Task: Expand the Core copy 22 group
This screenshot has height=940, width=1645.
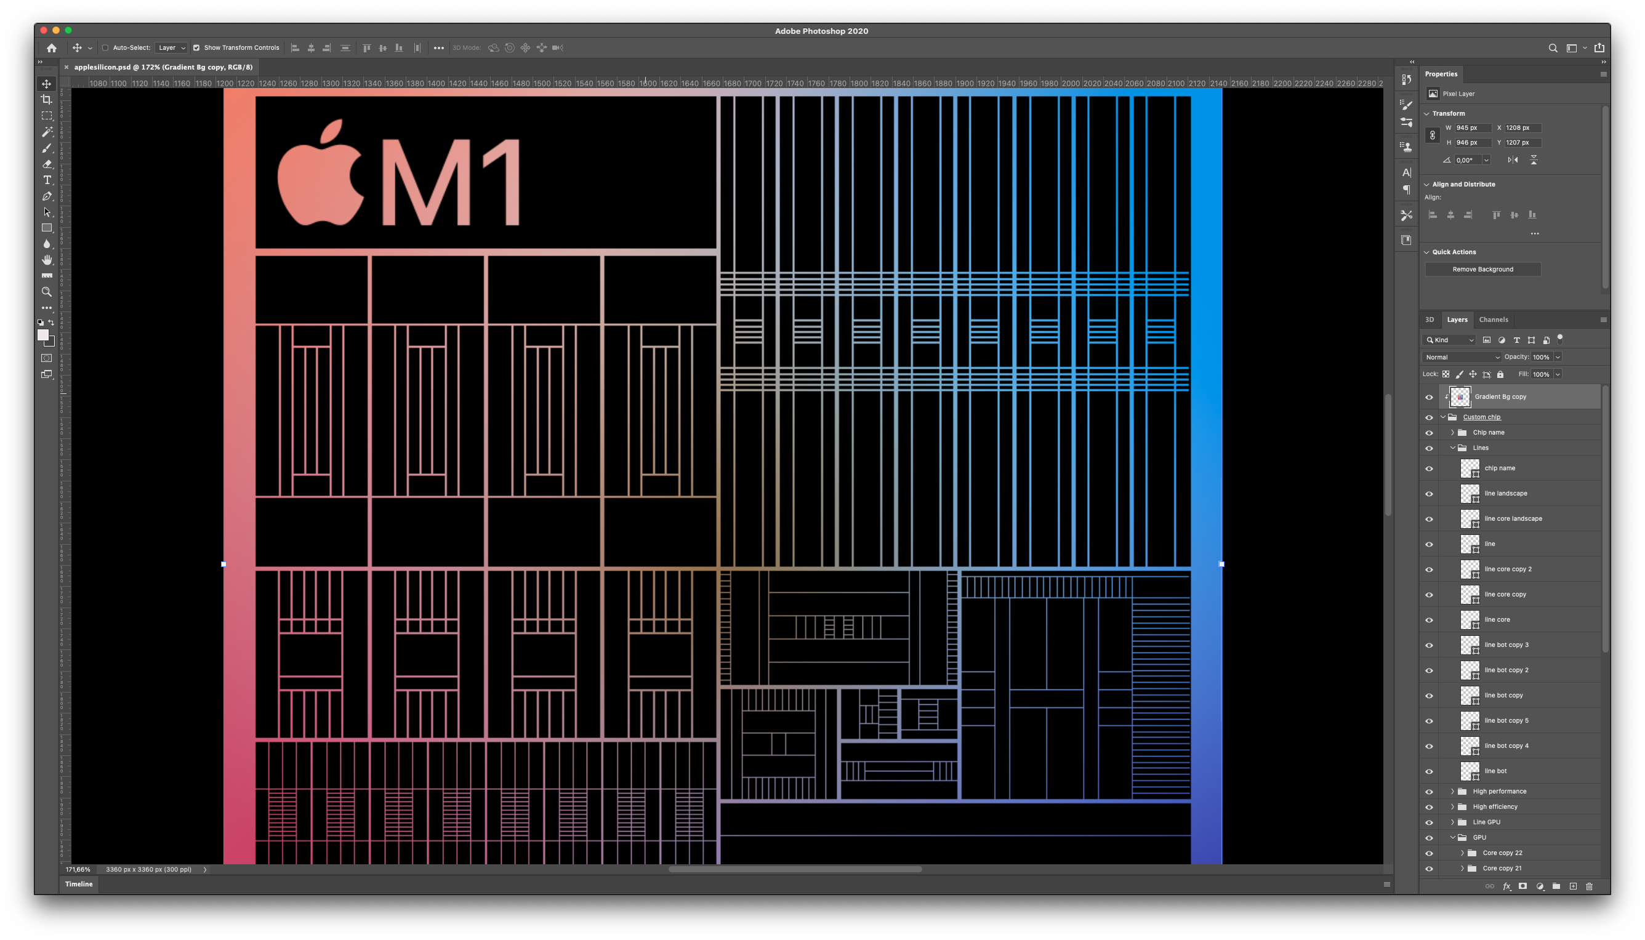Action: tap(1462, 853)
